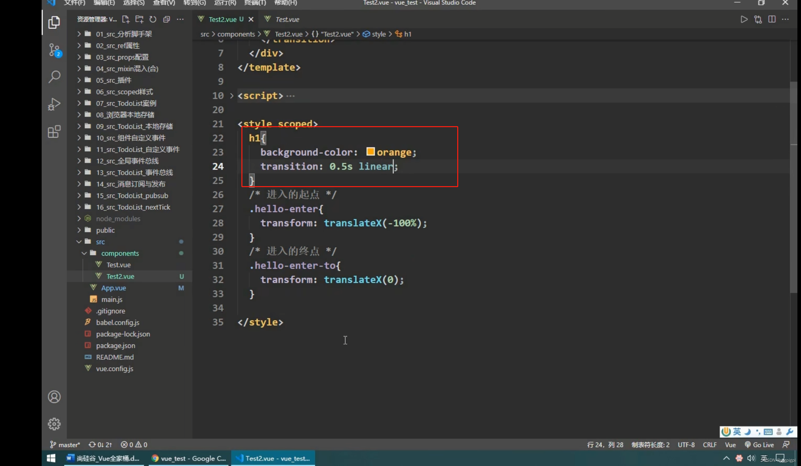Open the Search view
Image resolution: width=801 pixels, height=466 pixels.
pyautogui.click(x=54, y=77)
